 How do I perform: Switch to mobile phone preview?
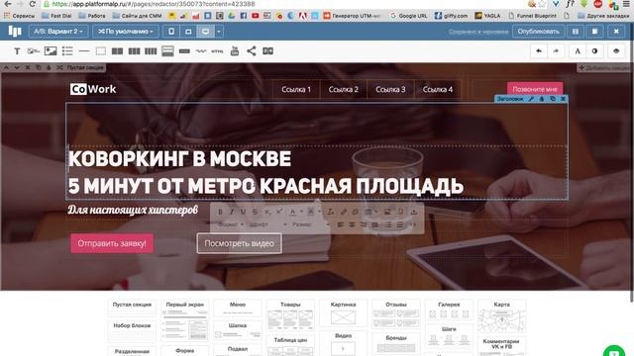click(171, 32)
